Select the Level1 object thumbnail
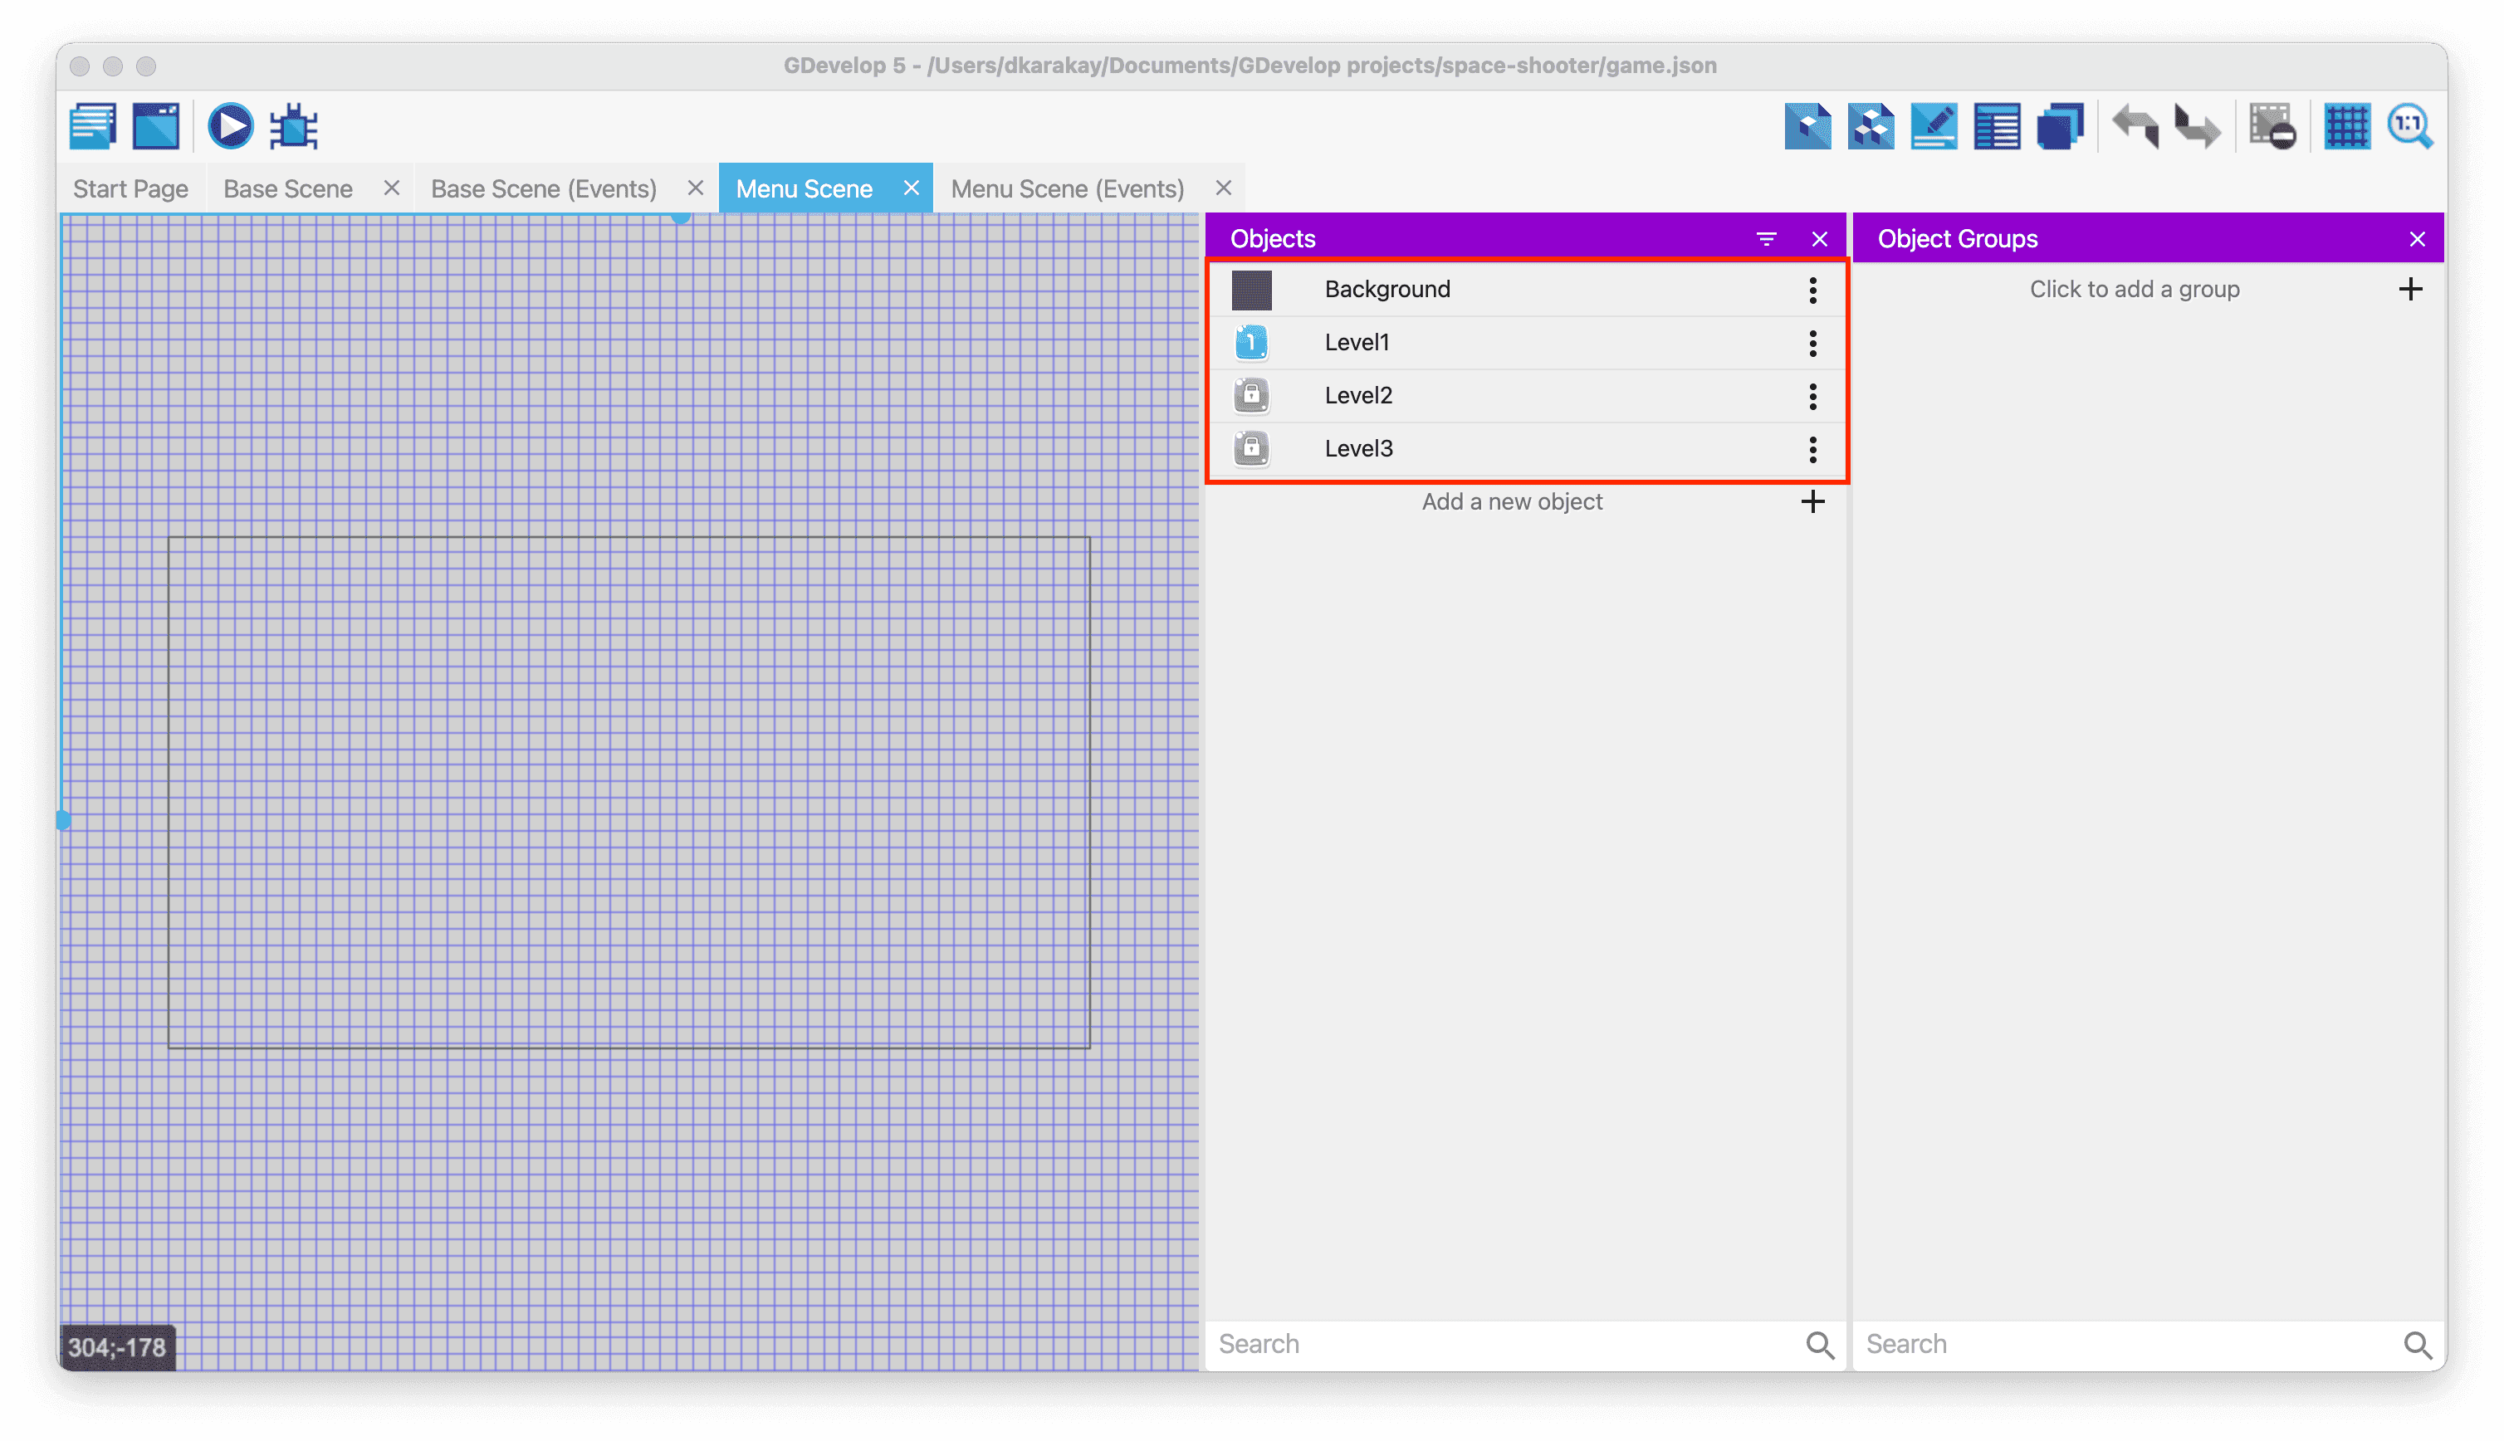The width and height of the screenshot is (2504, 1441). click(x=1251, y=344)
